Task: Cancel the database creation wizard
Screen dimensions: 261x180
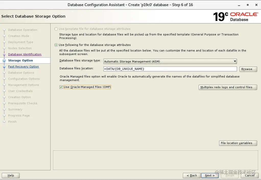Action: [x=250, y=175]
